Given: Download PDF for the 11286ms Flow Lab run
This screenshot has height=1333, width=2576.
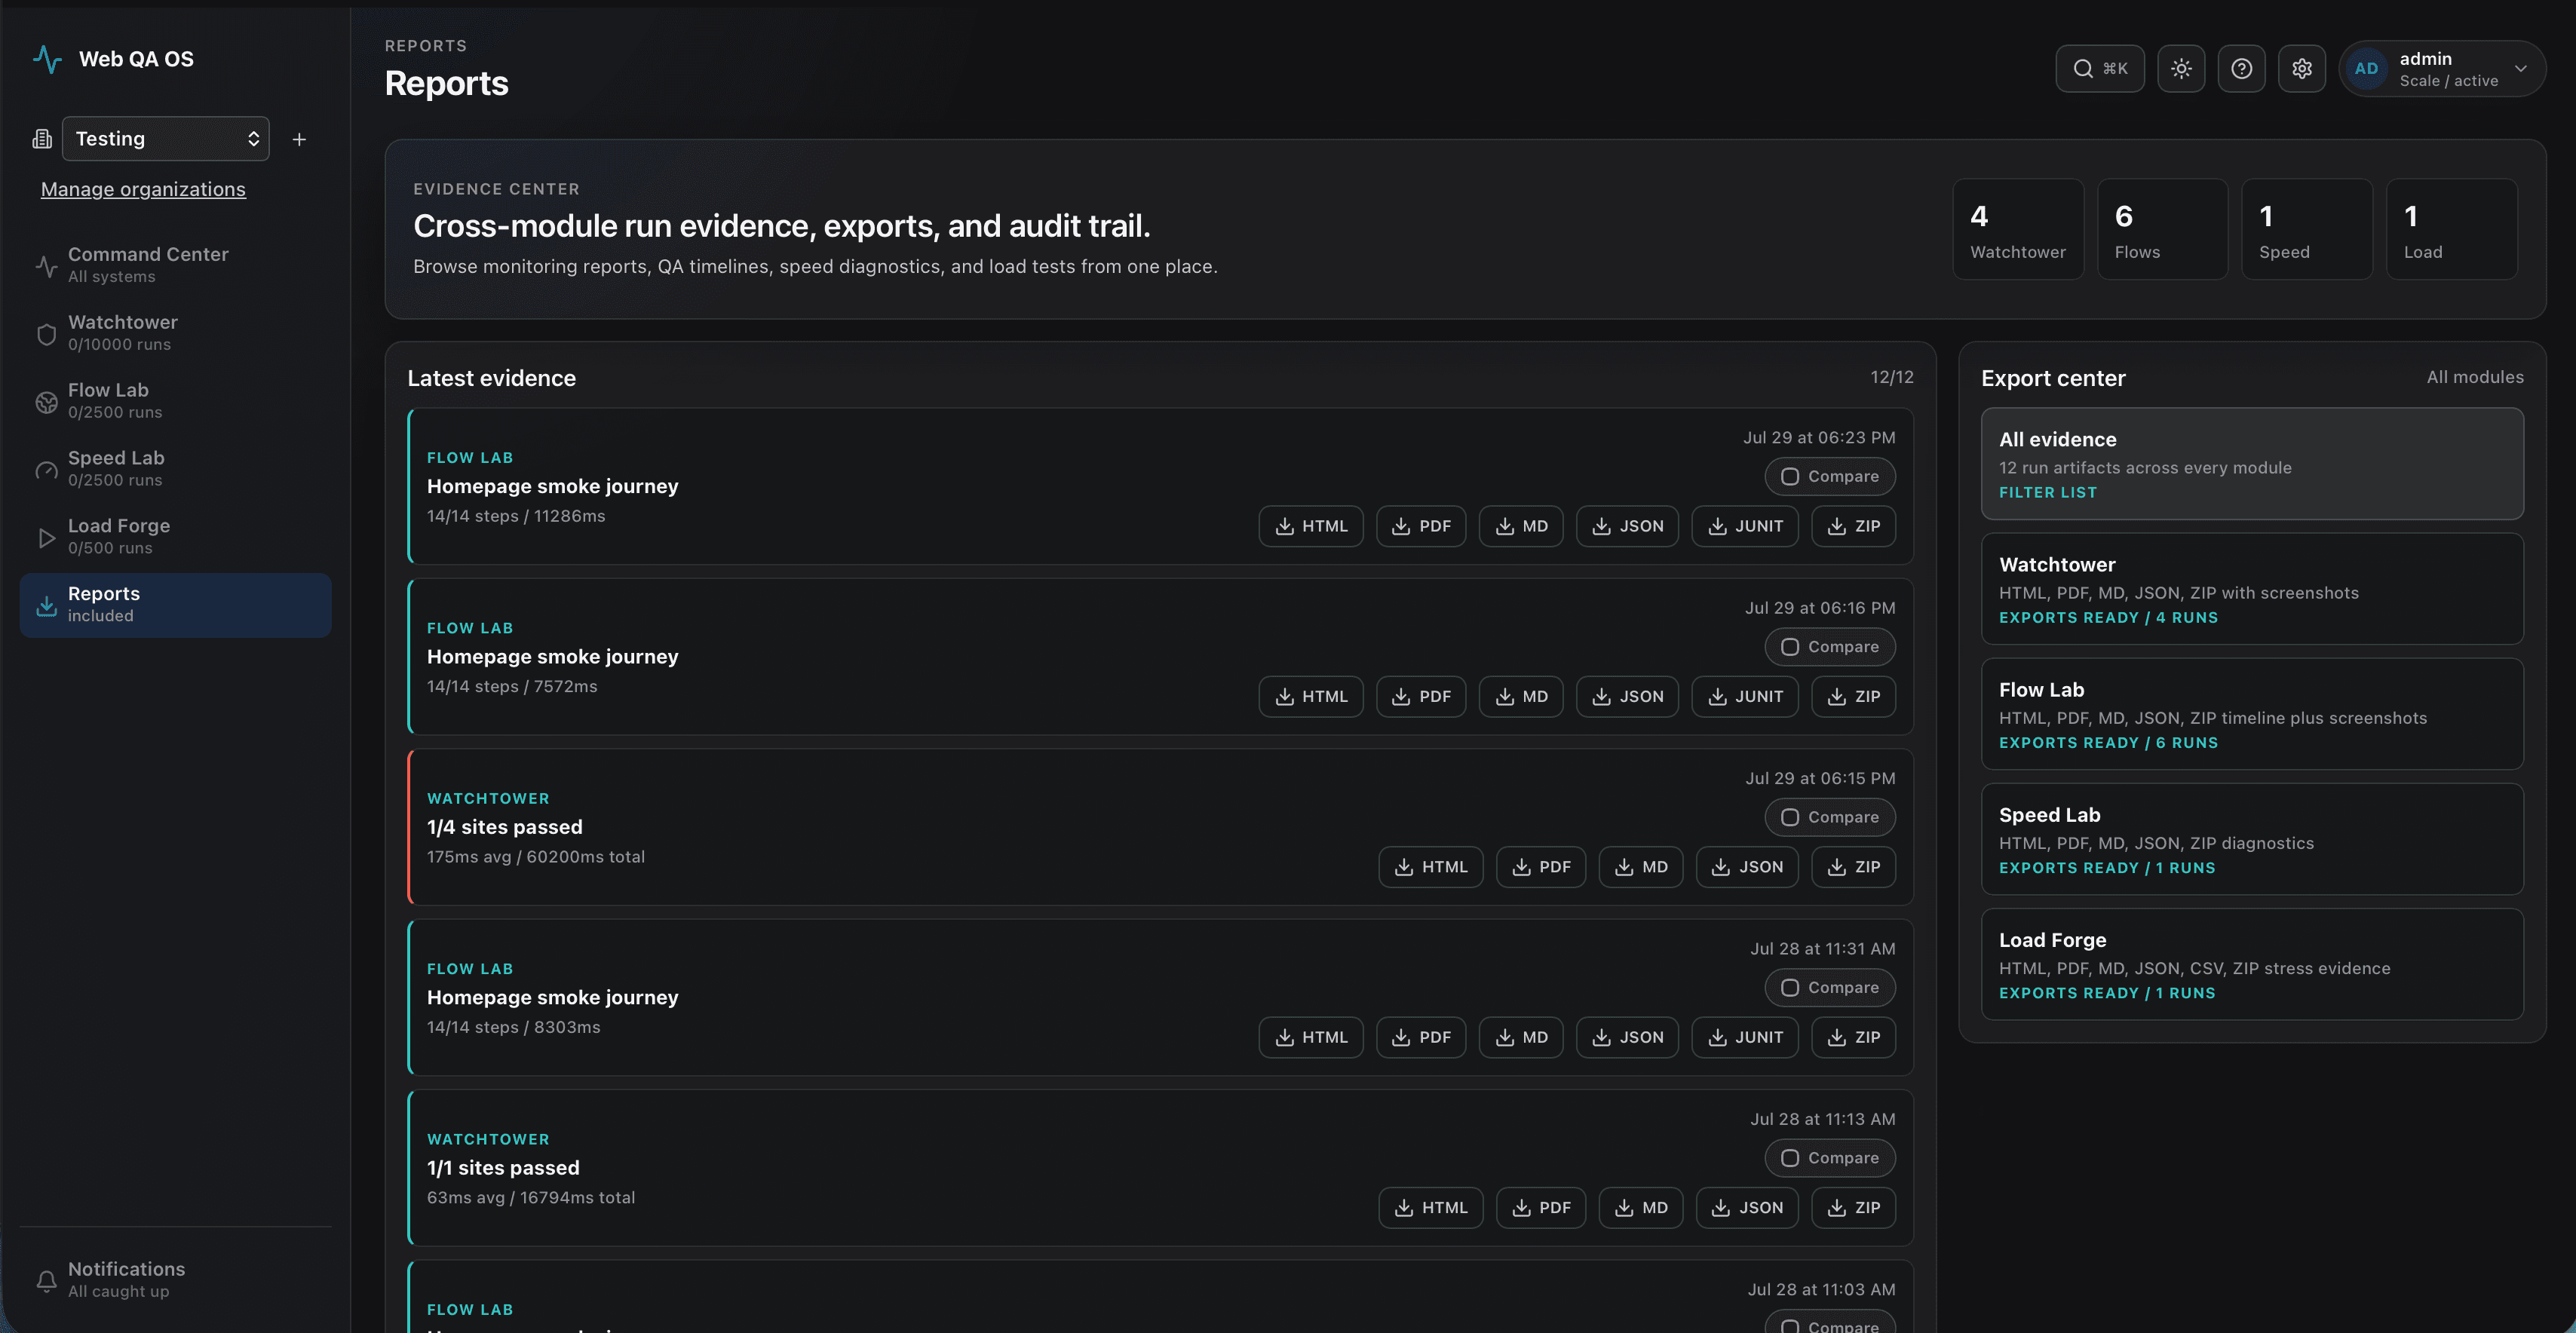Looking at the screenshot, I should [1421, 526].
